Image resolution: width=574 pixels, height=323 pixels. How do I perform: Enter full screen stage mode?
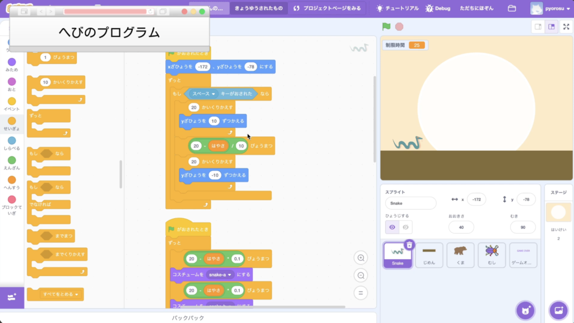click(566, 26)
